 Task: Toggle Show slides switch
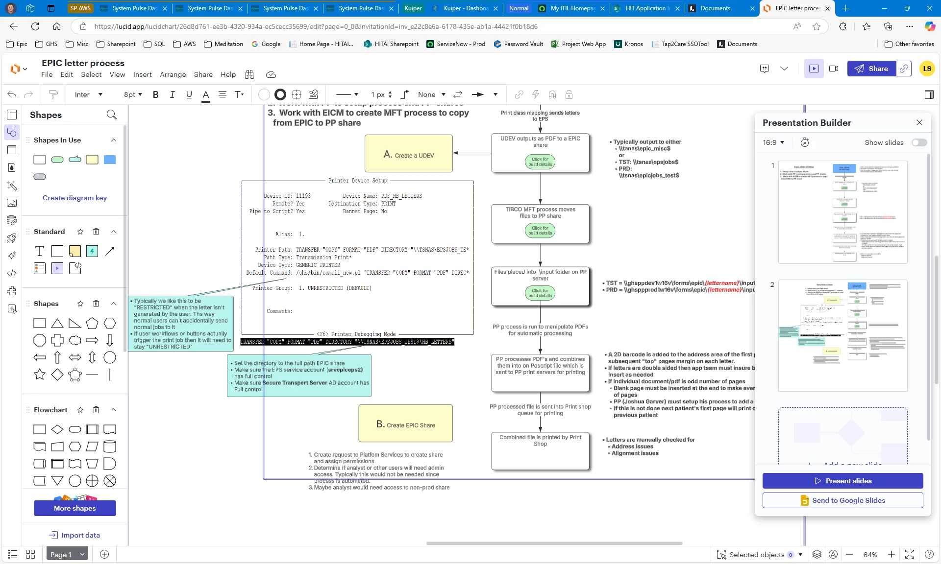coord(919,142)
